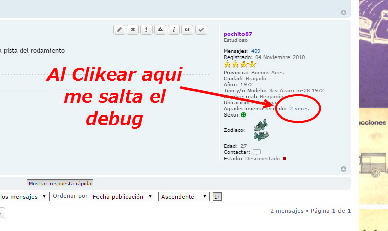Image resolution: width=388 pixels, height=231 pixels.
Task: Expand the "Fecha publicación" sort dropdown
Action: [122, 196]
